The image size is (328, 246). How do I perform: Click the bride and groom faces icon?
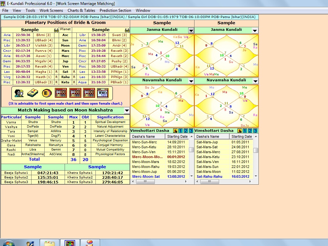pyautogui.click(x=19, y=93)
